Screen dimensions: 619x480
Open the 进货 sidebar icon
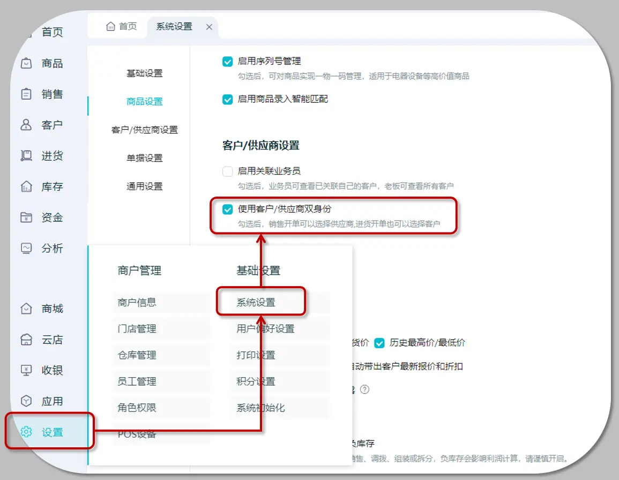click(26, 155)
